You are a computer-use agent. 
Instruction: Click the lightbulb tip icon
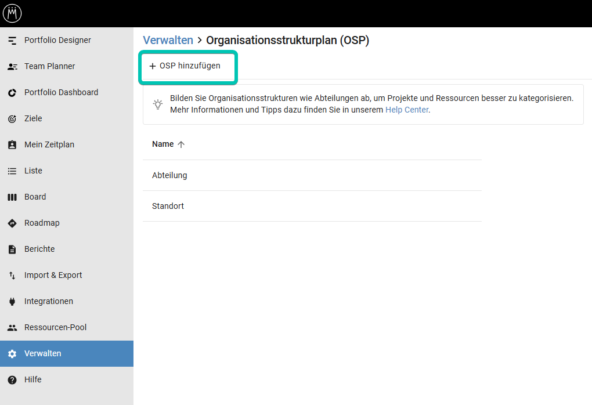coord(158,104)
